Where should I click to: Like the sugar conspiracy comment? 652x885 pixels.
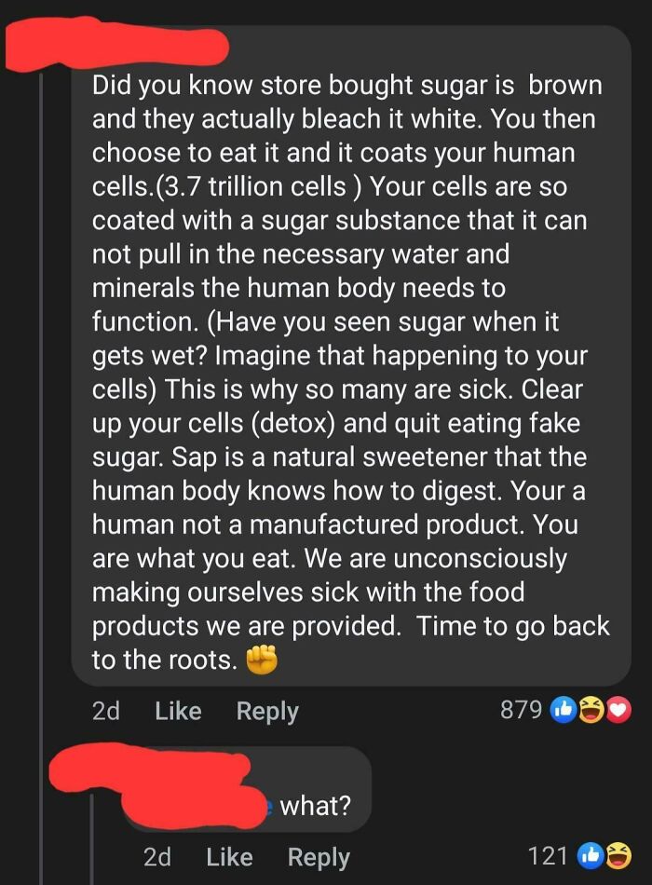177,711
